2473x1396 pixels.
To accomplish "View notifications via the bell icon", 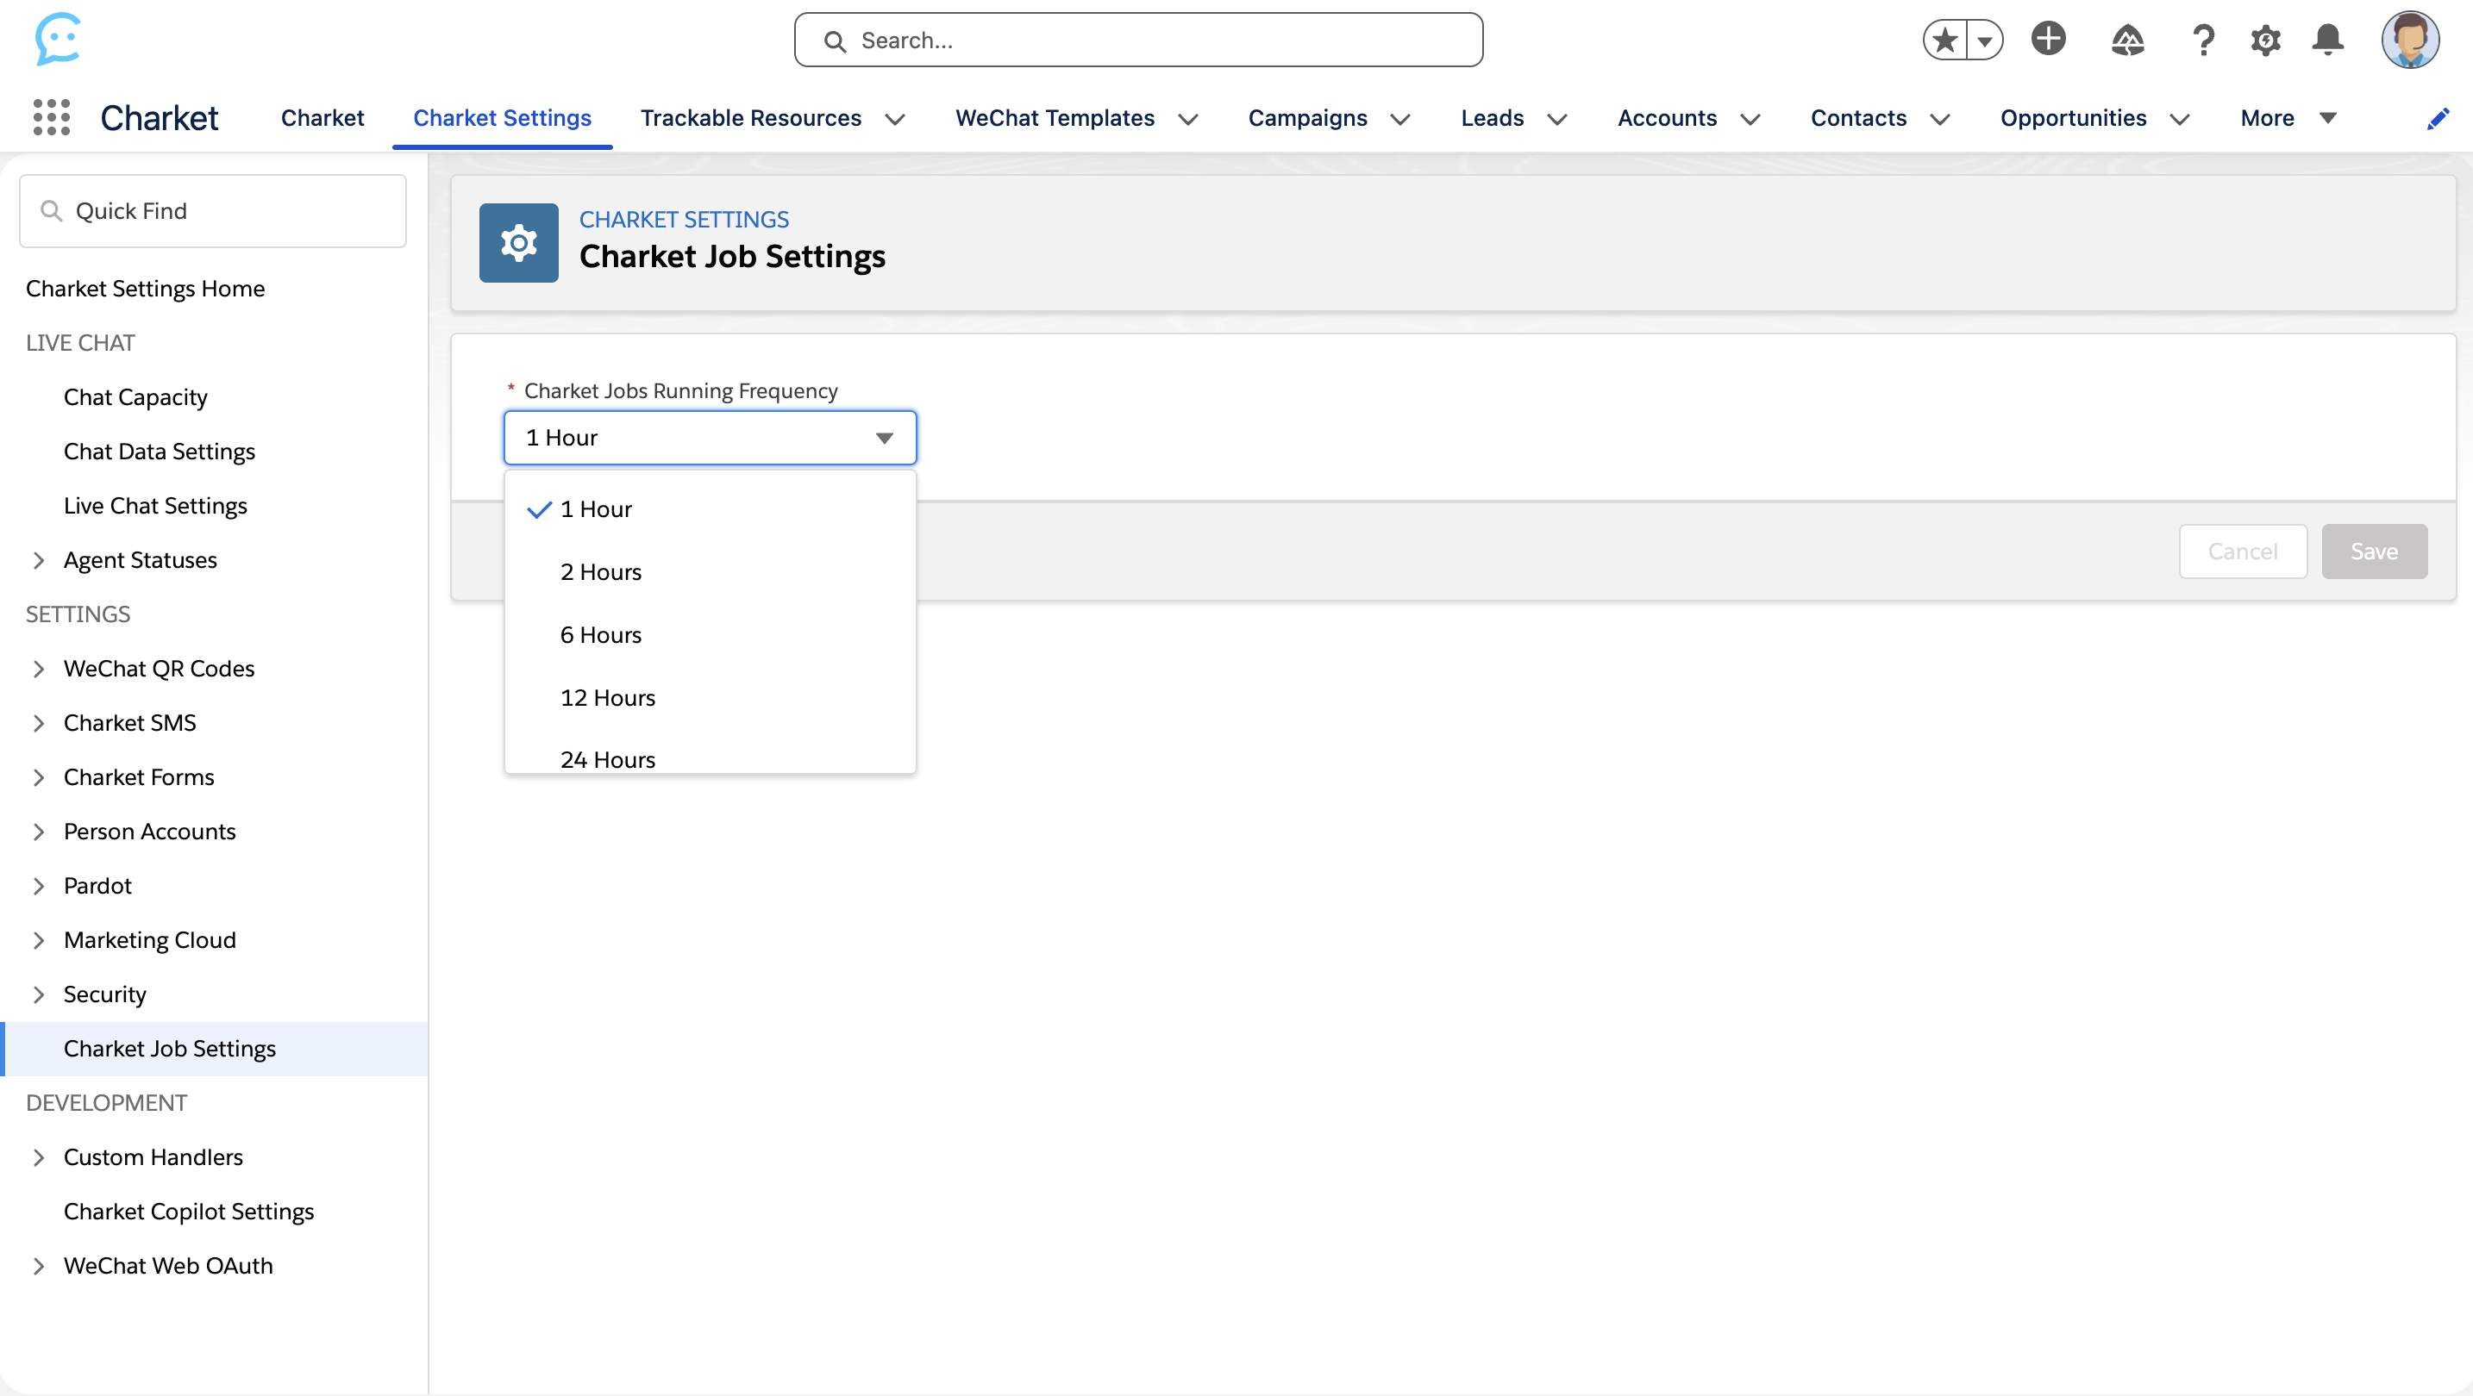I will [x=2327, y=40].
